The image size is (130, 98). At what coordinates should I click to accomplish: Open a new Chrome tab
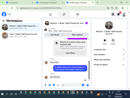point(97,3)
